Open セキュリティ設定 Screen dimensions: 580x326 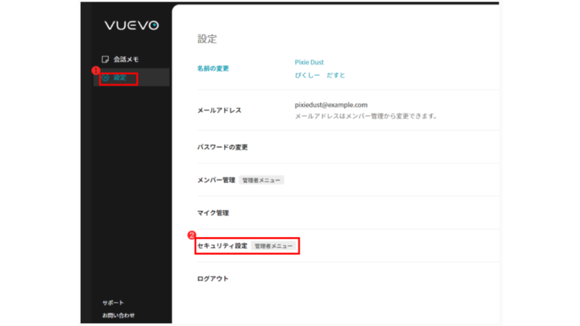(222, 246)
